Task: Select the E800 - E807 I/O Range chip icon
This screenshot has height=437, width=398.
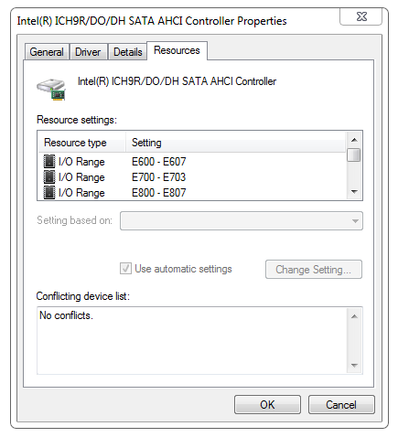Action: [49, 193]
